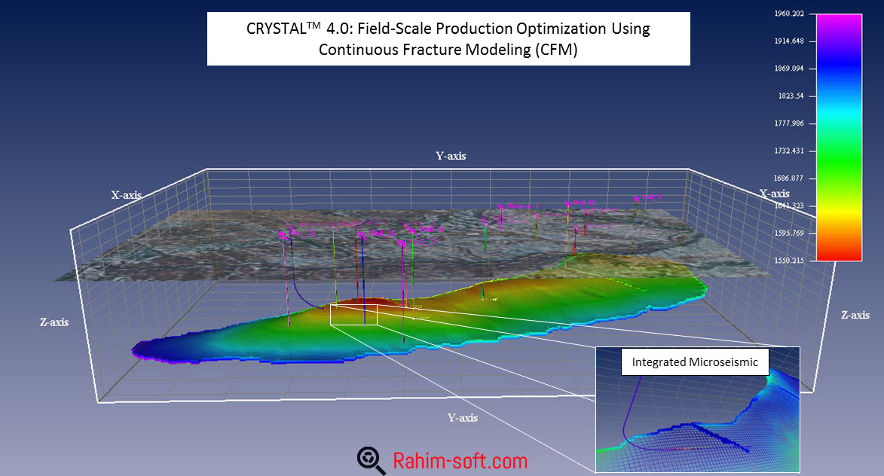Click the Z-axis label on the left side
The image size is (884, 476).
pyautogui.click(x=54, y=322)
